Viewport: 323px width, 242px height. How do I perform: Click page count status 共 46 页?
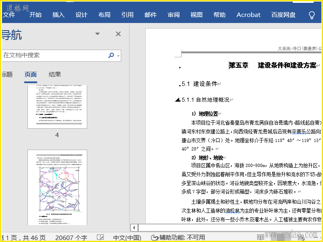tap(34, 238)
